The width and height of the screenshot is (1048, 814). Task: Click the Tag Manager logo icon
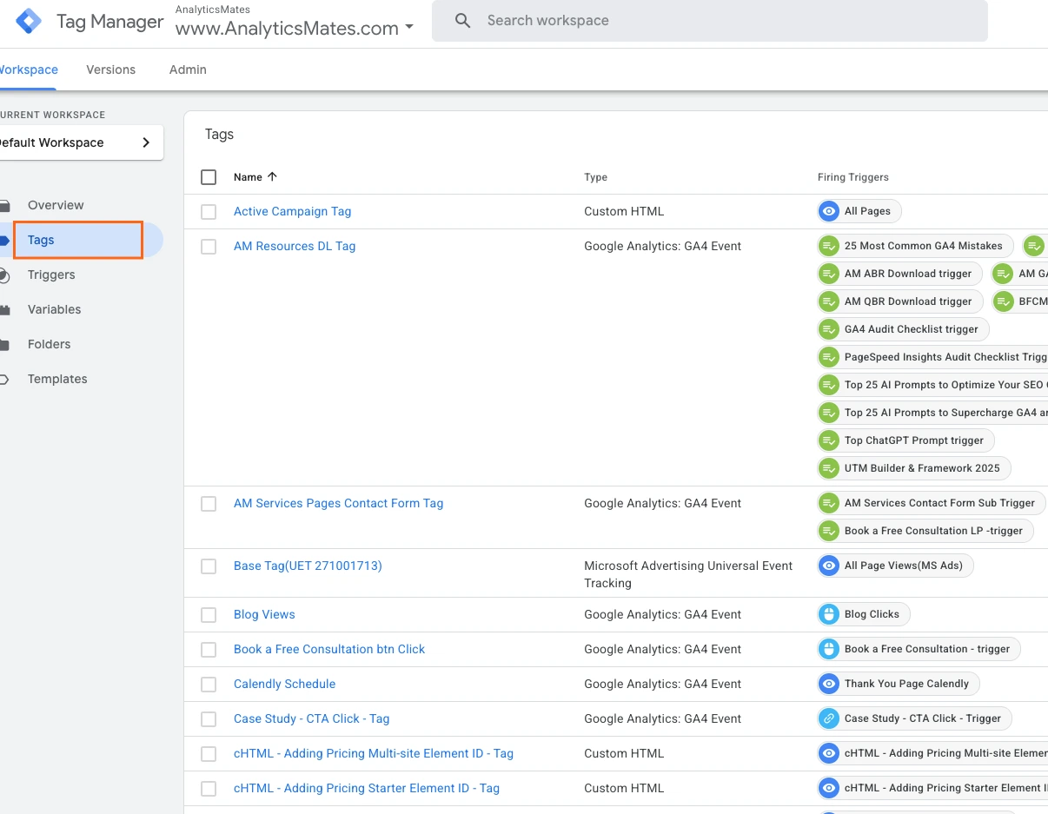[29, 21]
